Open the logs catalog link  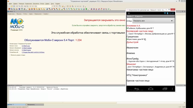pyautogui.click(x=26, y=46)
